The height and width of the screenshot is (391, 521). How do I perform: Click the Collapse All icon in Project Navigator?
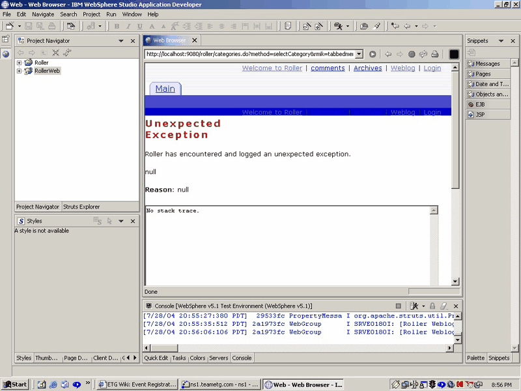55,53
